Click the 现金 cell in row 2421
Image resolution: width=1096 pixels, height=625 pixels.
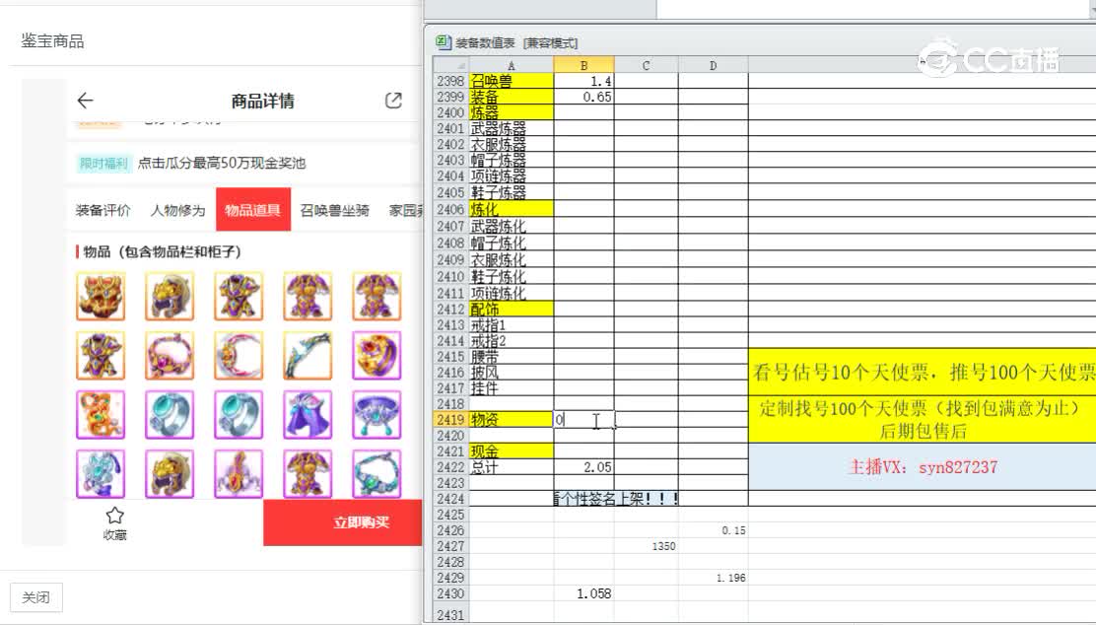[x=511, y=451]
